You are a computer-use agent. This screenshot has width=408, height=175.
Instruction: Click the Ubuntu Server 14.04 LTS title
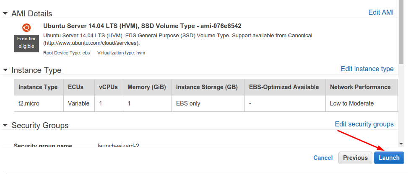click(142, 26)
